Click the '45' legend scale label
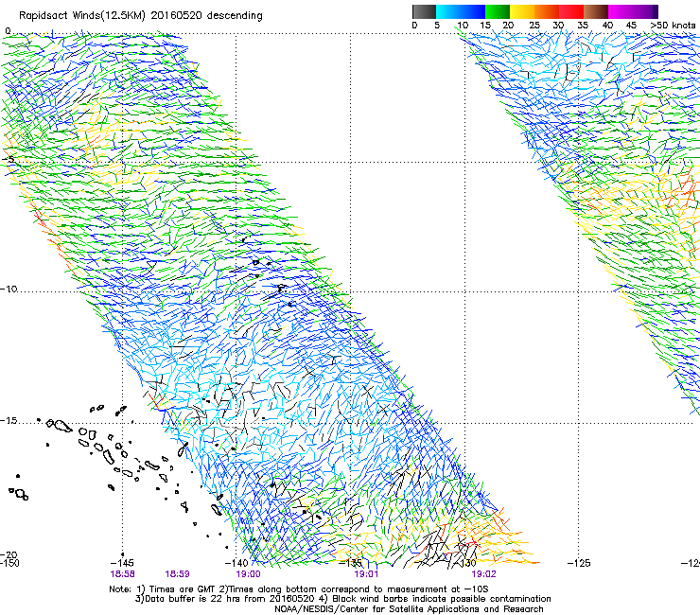This screenshot has height=615, width=700. coord(631,25)
